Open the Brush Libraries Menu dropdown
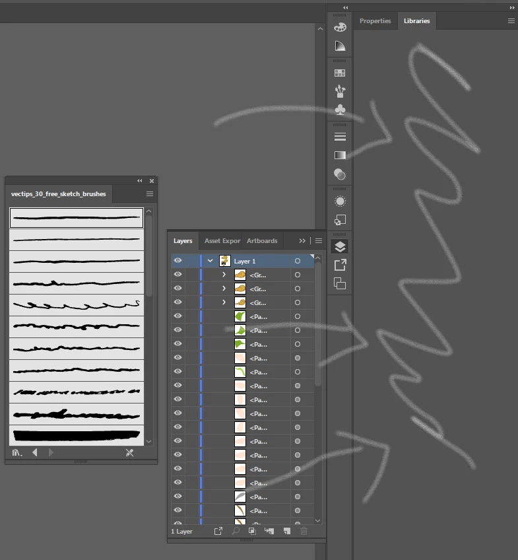Image resolution: width=518 pixels, height=560 pixels. (16, 453)
